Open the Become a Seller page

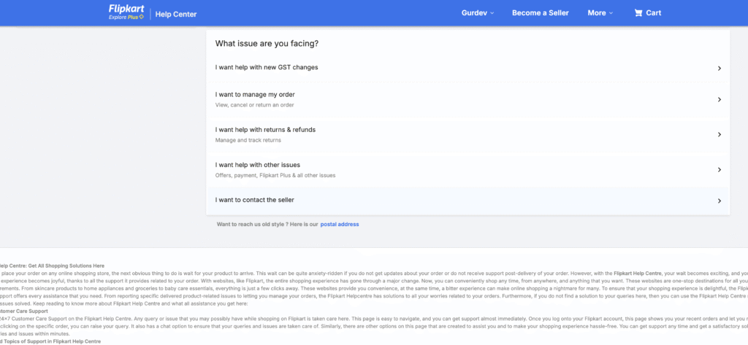(x=540, y=13)
